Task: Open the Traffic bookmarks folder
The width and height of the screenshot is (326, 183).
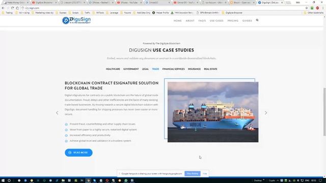Action: [86, 13]
